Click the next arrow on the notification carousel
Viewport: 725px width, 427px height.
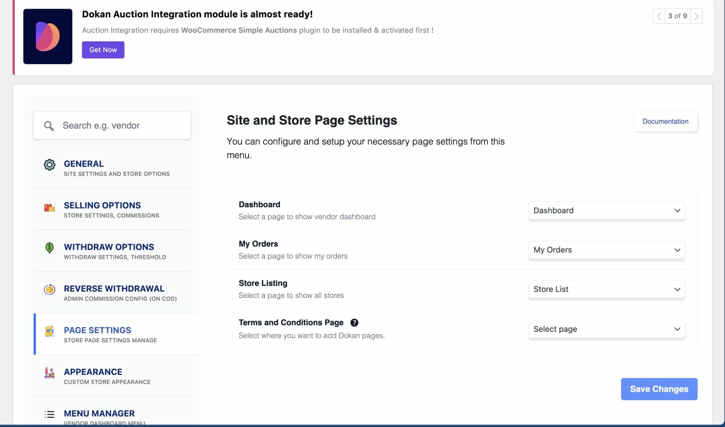tap(697, 16)
